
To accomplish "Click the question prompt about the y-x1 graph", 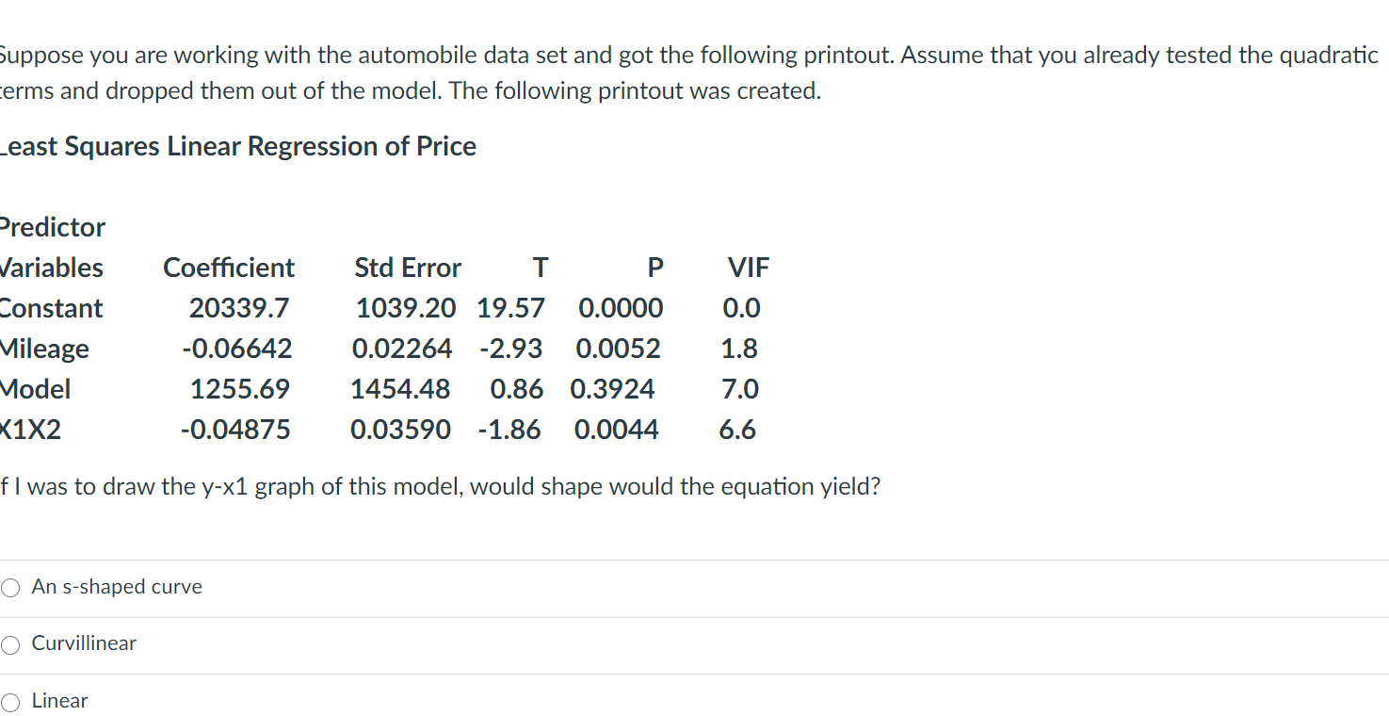I will click(441, 486).
